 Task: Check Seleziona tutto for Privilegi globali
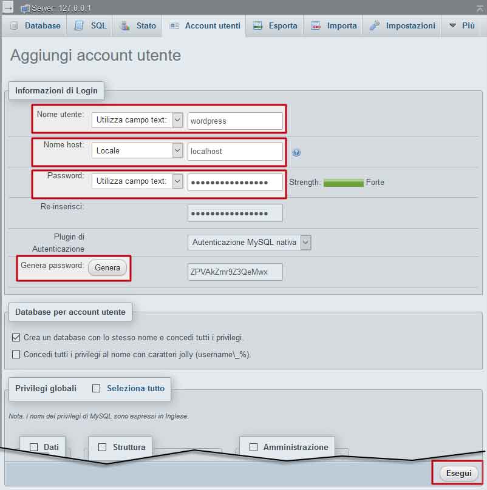coord(96,389)
